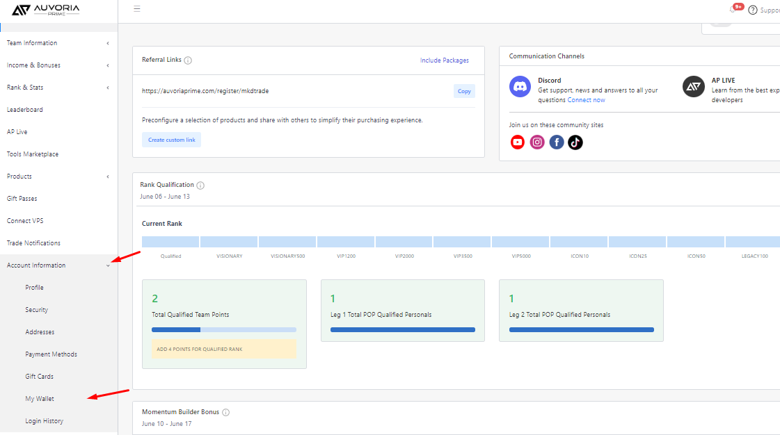Click VIP5000 rank bar segment
The image size is (780, 435).
click(x=520, y=242)
